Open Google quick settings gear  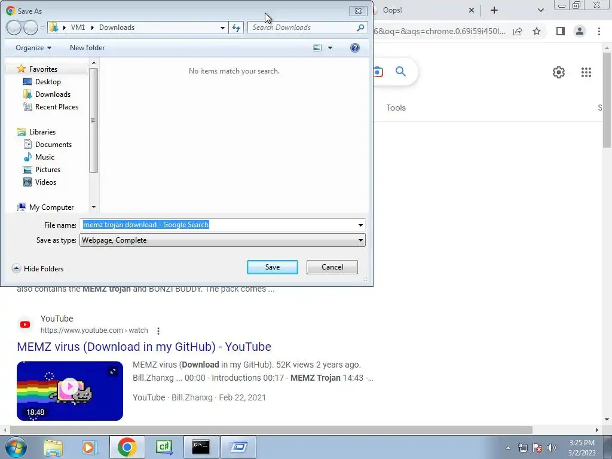point(559,72)
